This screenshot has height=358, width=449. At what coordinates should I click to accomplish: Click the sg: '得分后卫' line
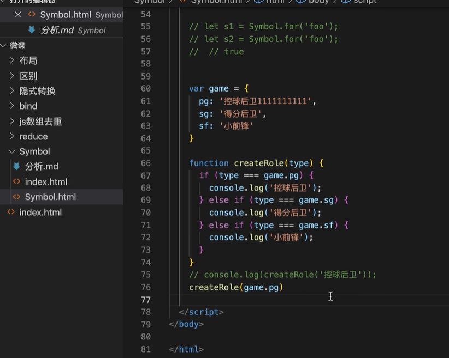pos(233,114)
